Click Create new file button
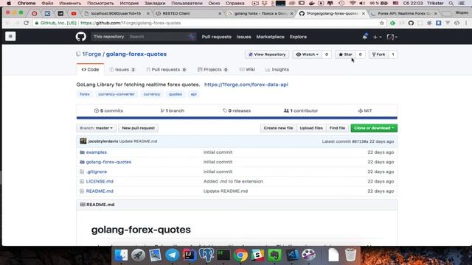472x265 pixels. [x=278, y=128]
